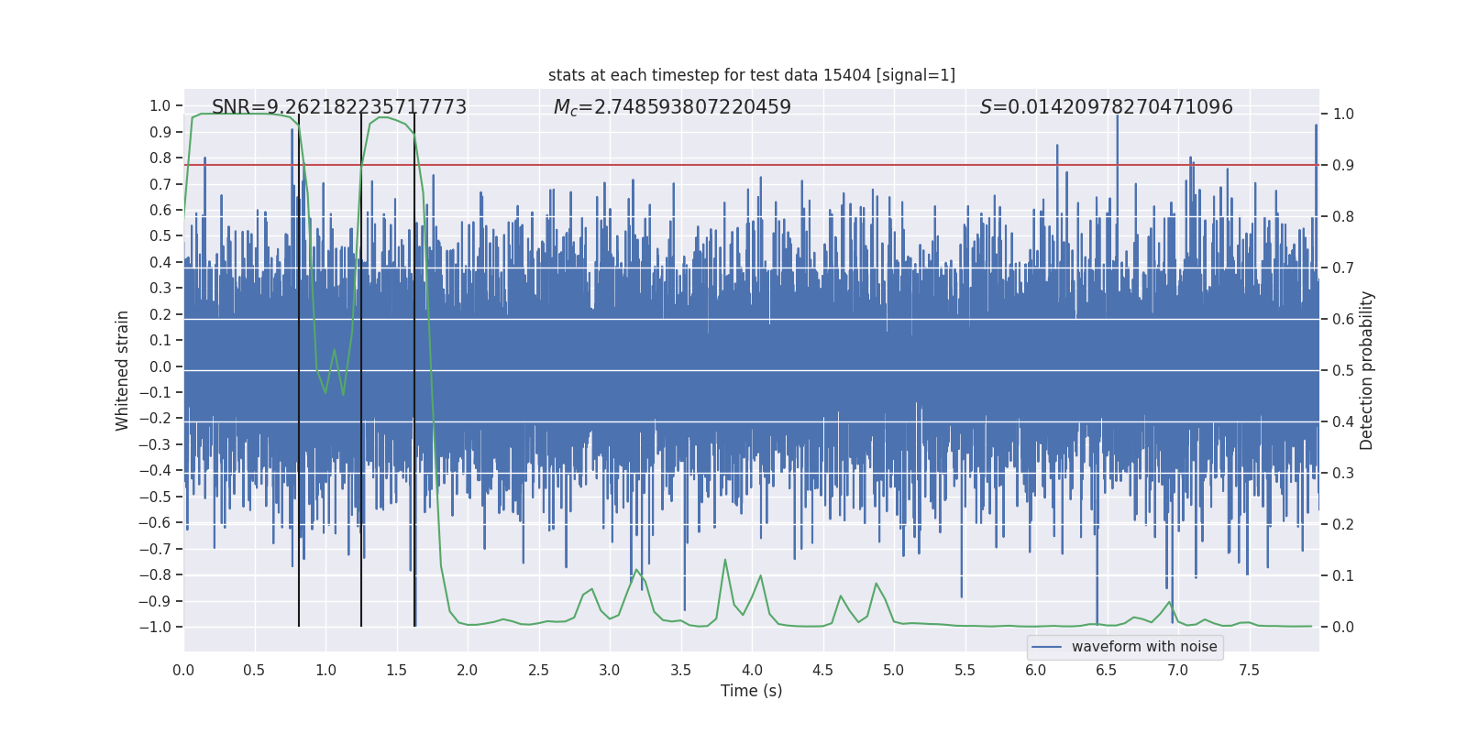Click tick −0.4 on the Whitened strain axis
Image resolution: width=1467 pixels, height=733 pixels.
click(x=155, y=471)
